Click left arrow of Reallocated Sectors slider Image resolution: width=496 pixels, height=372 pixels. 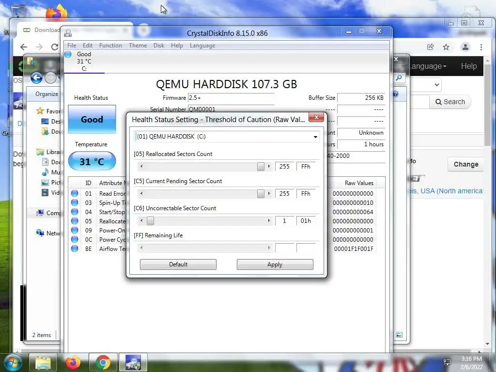141,167
